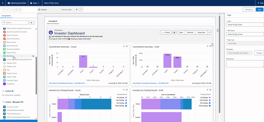Click the Label input field
Screen dimensions: 264x122
click(245, 25)
